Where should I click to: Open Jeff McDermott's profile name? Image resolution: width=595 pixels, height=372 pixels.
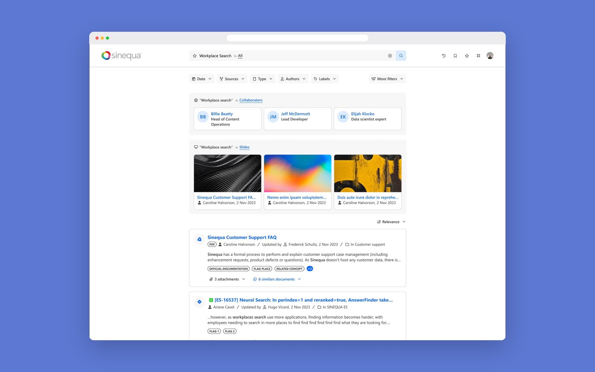296,114
